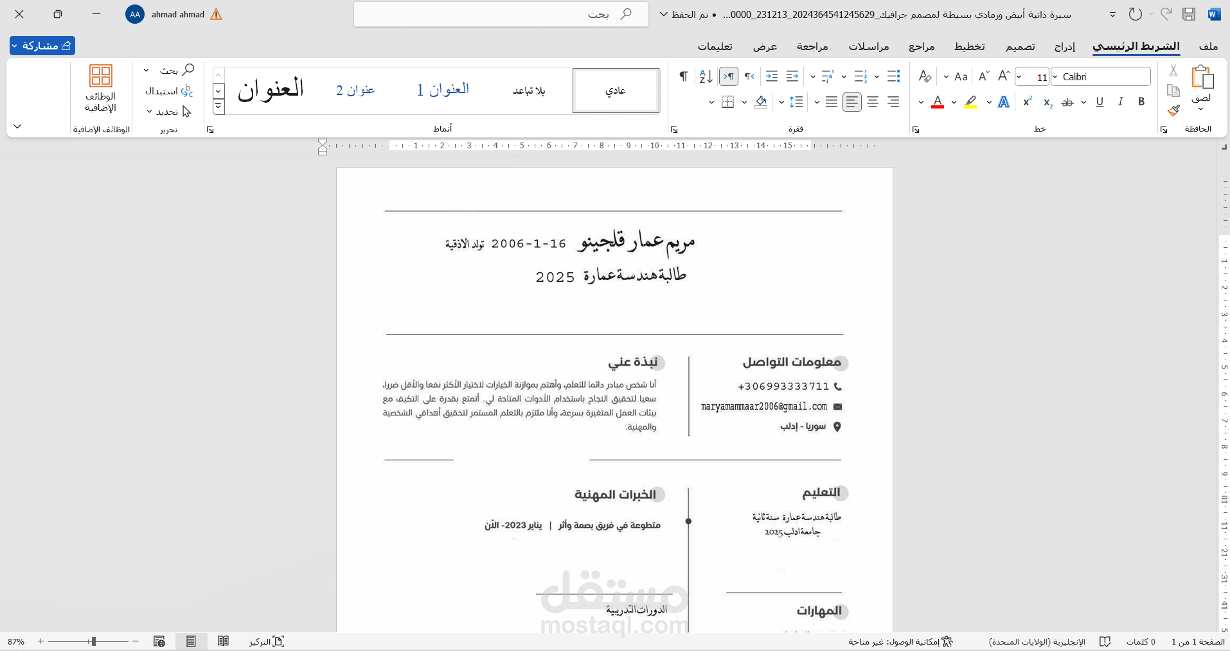Clear all formatting with the eraser-A icon
The width and height of the screenshot is (1230, 651).
click(x=925, y=76)
